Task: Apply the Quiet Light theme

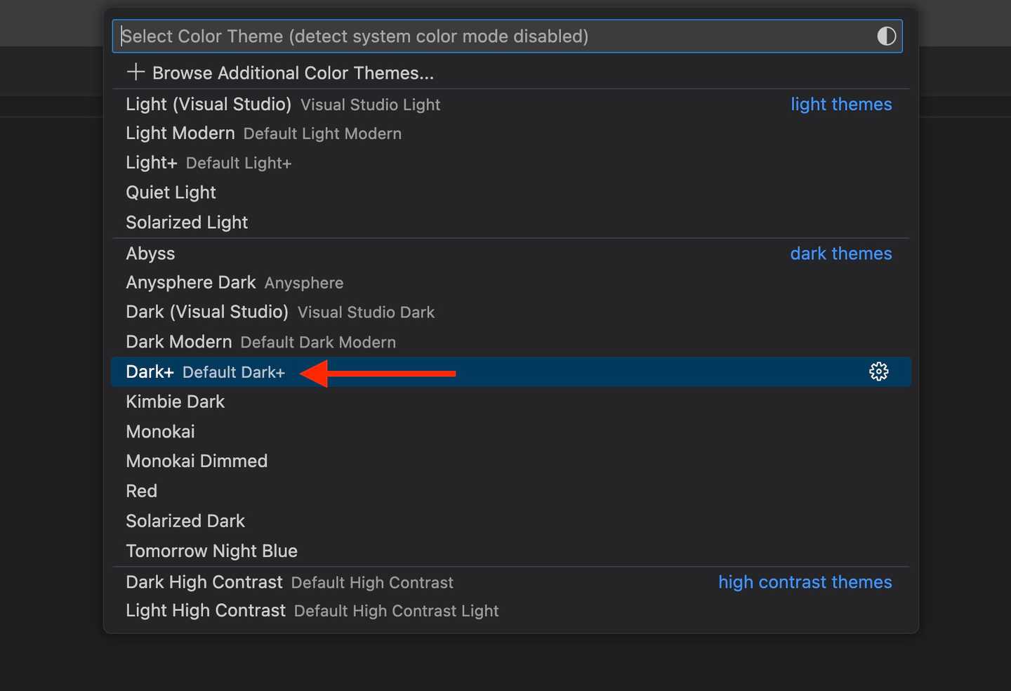Action: pyautogui.click(x=171, y=192)
